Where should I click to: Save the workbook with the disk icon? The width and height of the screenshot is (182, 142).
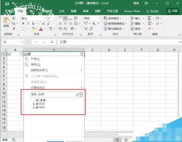click(x=7, y=4)
